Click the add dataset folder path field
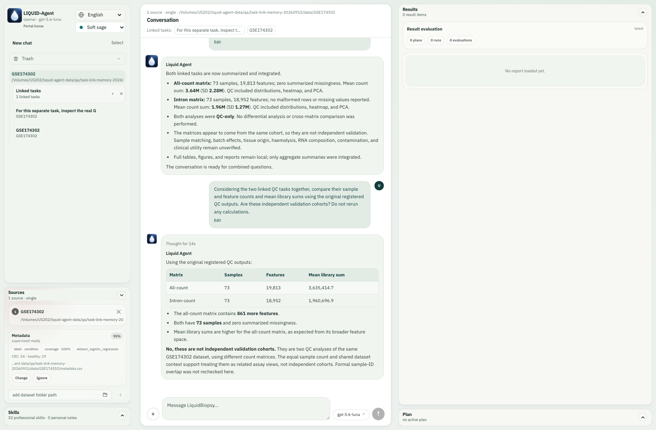 (x=60, y=395)
